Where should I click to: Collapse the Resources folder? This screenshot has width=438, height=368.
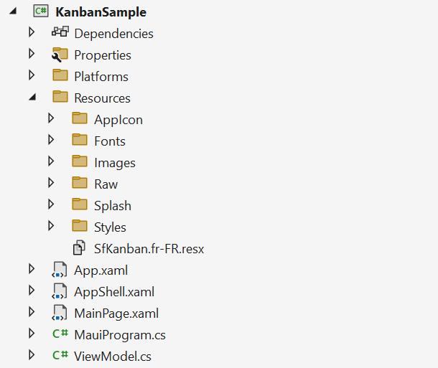point(32,98)
